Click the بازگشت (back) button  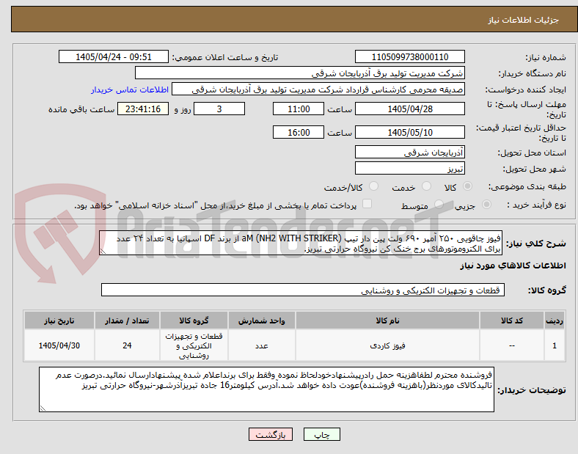[271, 434]
